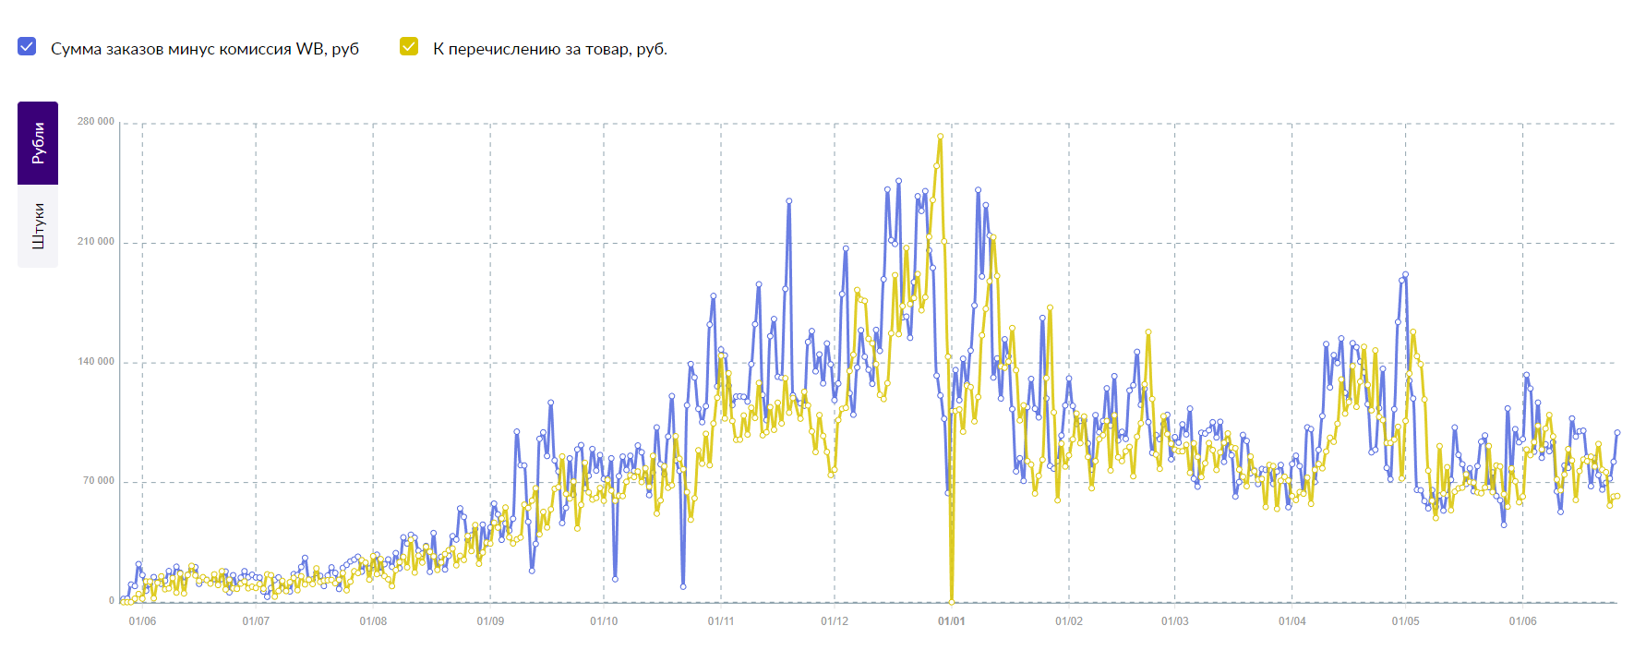Click the '01/03' x-axis date label
Viewport: 1646px width, 650px height.
[1175, 621]
